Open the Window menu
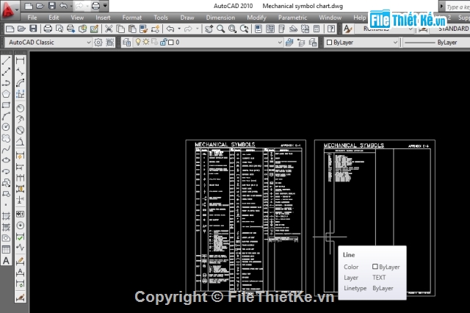Viewport: 470px width, 313px height. (330, 18)
